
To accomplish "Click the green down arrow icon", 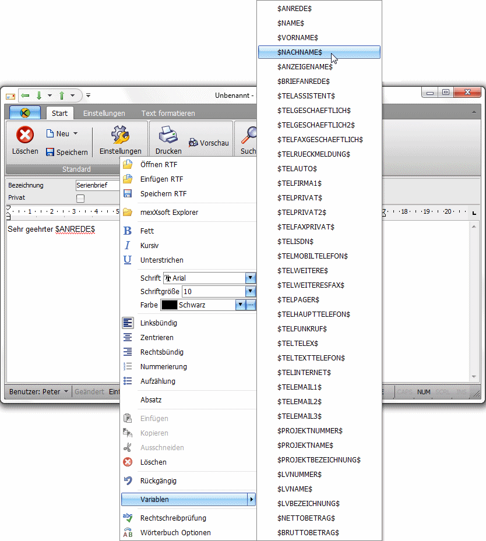I will pos(39,96).
